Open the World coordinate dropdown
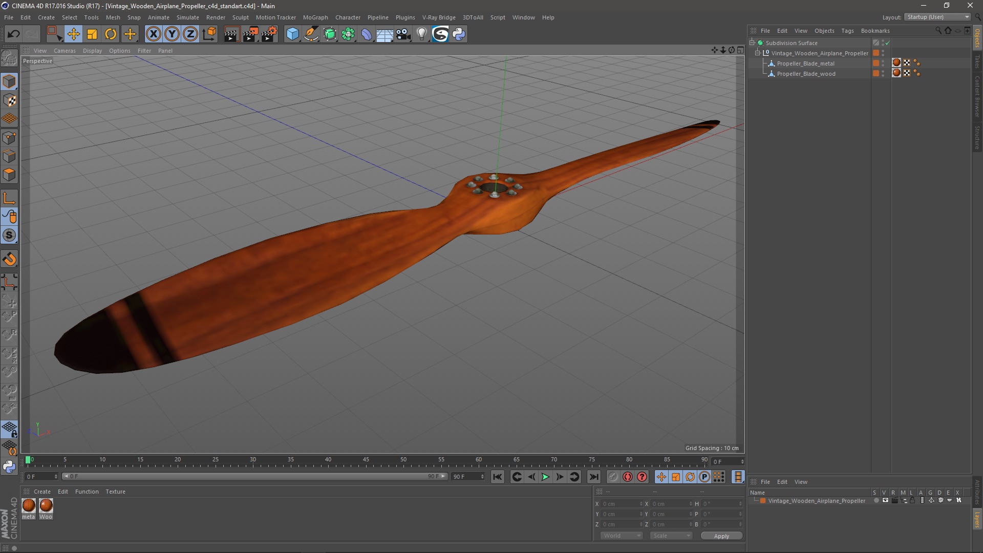 (x=622, y=536)
